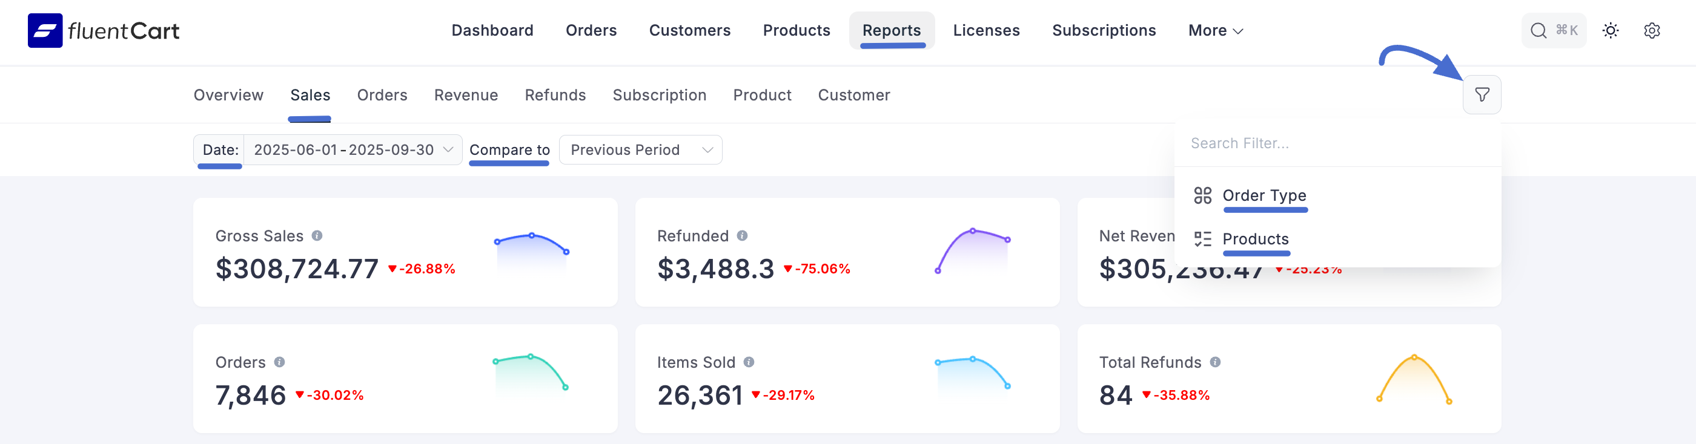Switch to the Revenue report tab
1696x444 pixels.
(465, 96)
